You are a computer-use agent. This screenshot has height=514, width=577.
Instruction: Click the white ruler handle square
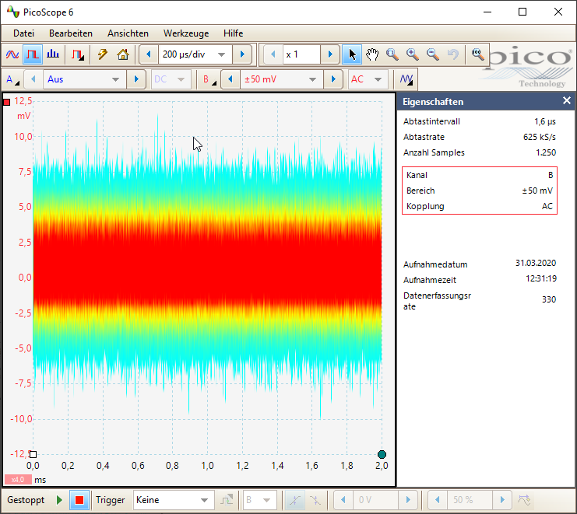coord(33,454)
